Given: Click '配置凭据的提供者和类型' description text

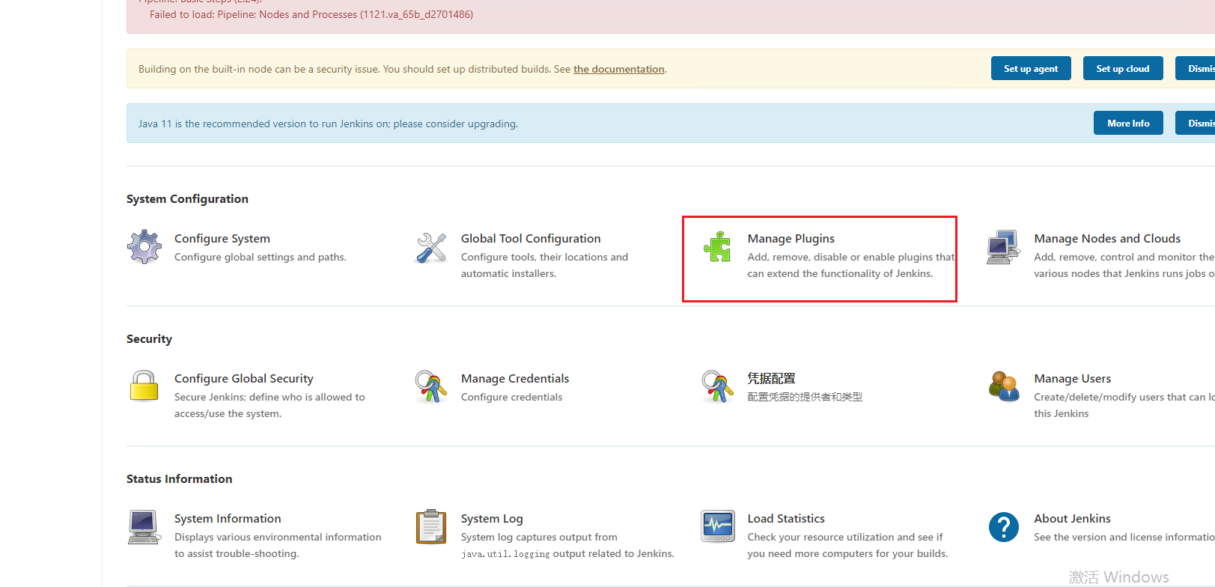Looking at the screenshot, I should tap(805, 397).
